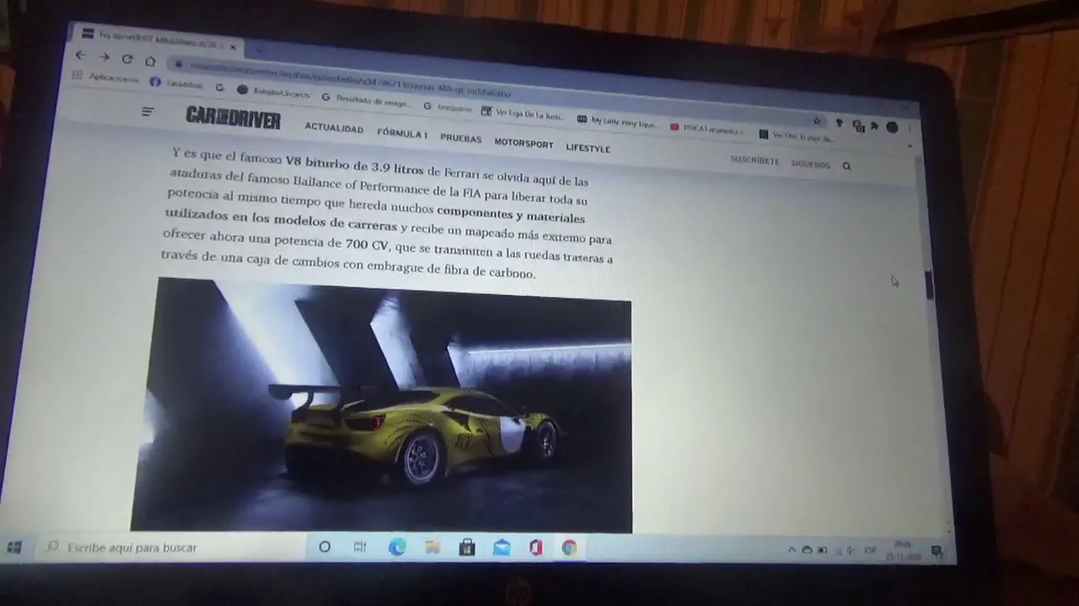Show hidden system tray icons
The image size is (1079, 606).
(792, 550)
